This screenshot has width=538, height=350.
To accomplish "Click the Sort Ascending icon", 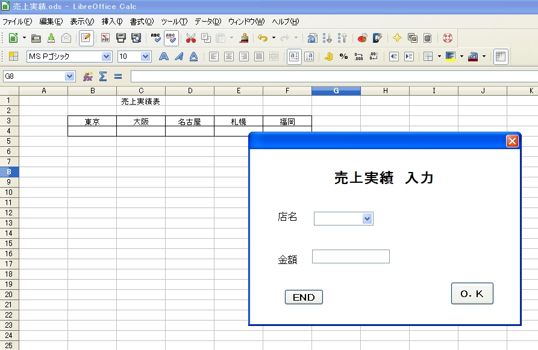I will point(327,38).
